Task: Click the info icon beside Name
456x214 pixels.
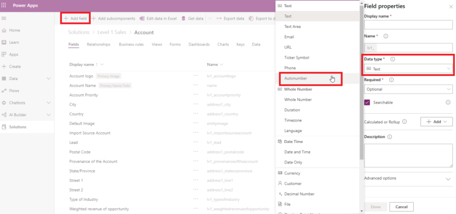Action: tap(386, 36)
